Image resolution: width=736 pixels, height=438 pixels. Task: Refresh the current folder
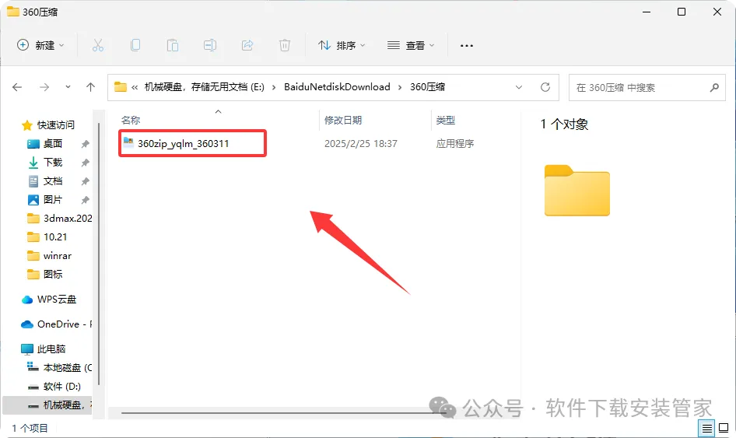[x=545, y=87]
